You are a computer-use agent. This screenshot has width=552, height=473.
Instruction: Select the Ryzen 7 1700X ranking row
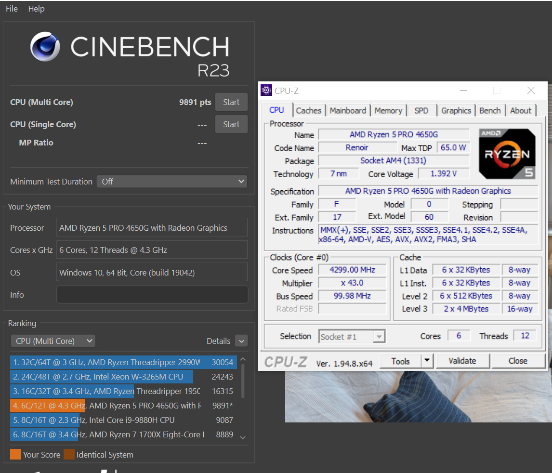pos(123,434)
